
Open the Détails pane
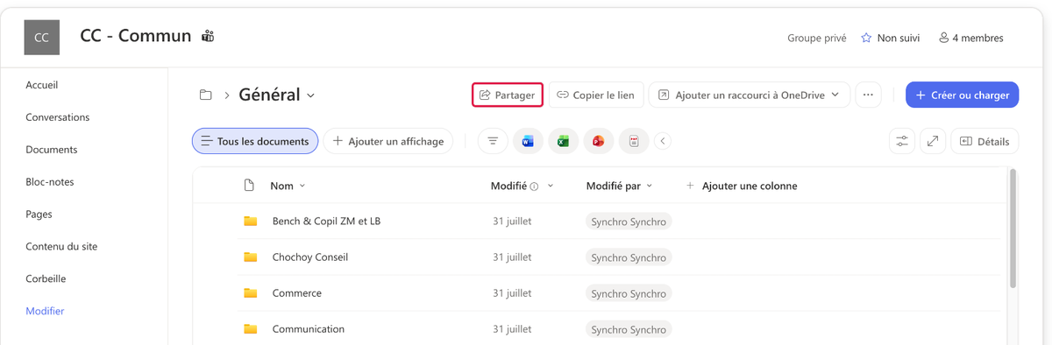[x=984, y=141]
